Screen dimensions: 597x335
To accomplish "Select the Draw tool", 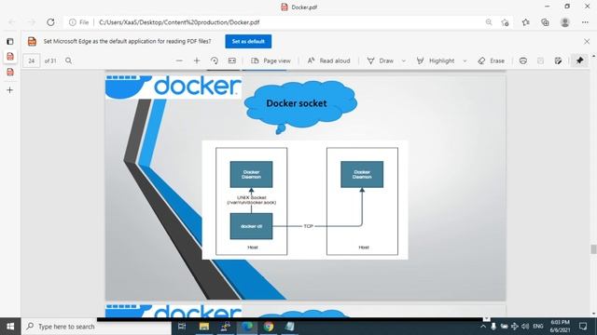I will (x=380, y=60).
